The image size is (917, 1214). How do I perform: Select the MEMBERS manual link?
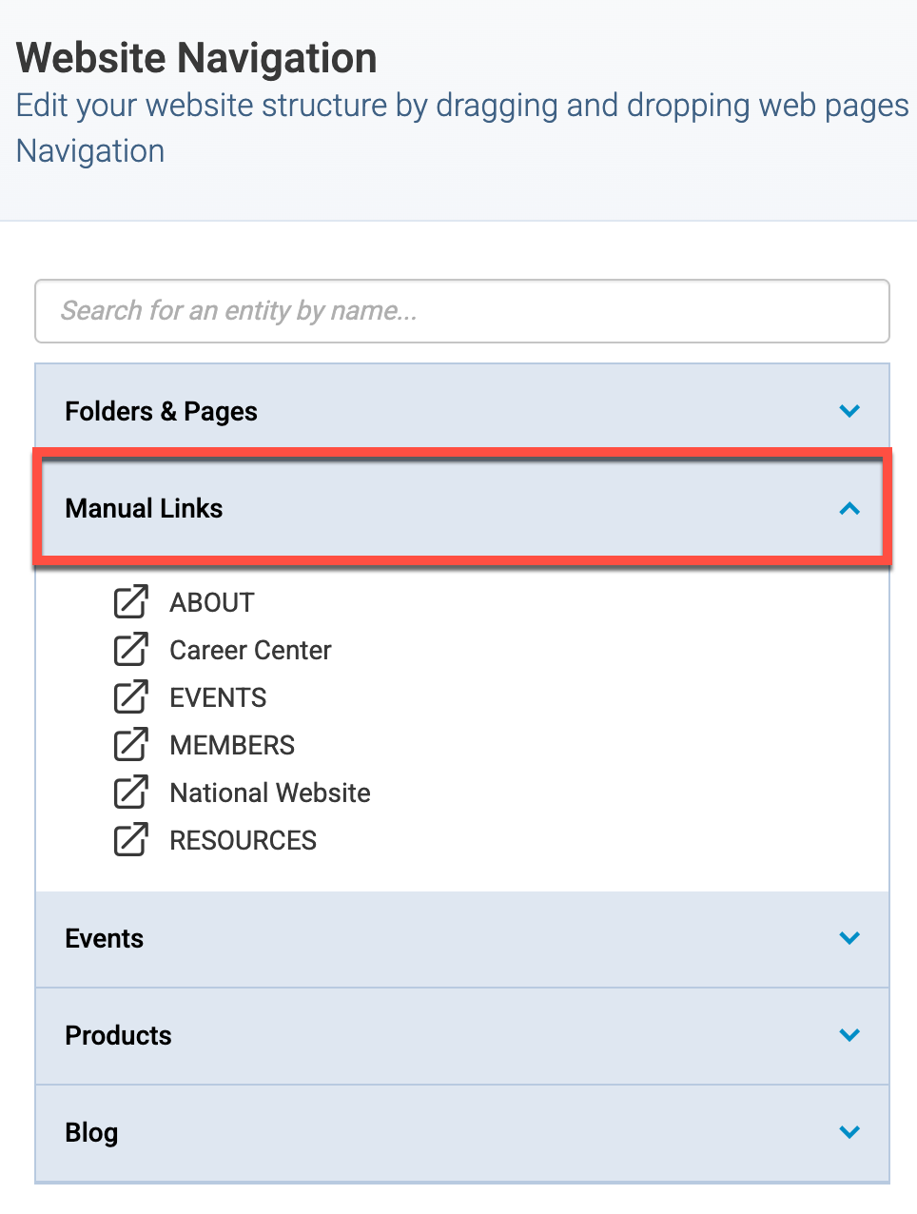coord(232,745)
